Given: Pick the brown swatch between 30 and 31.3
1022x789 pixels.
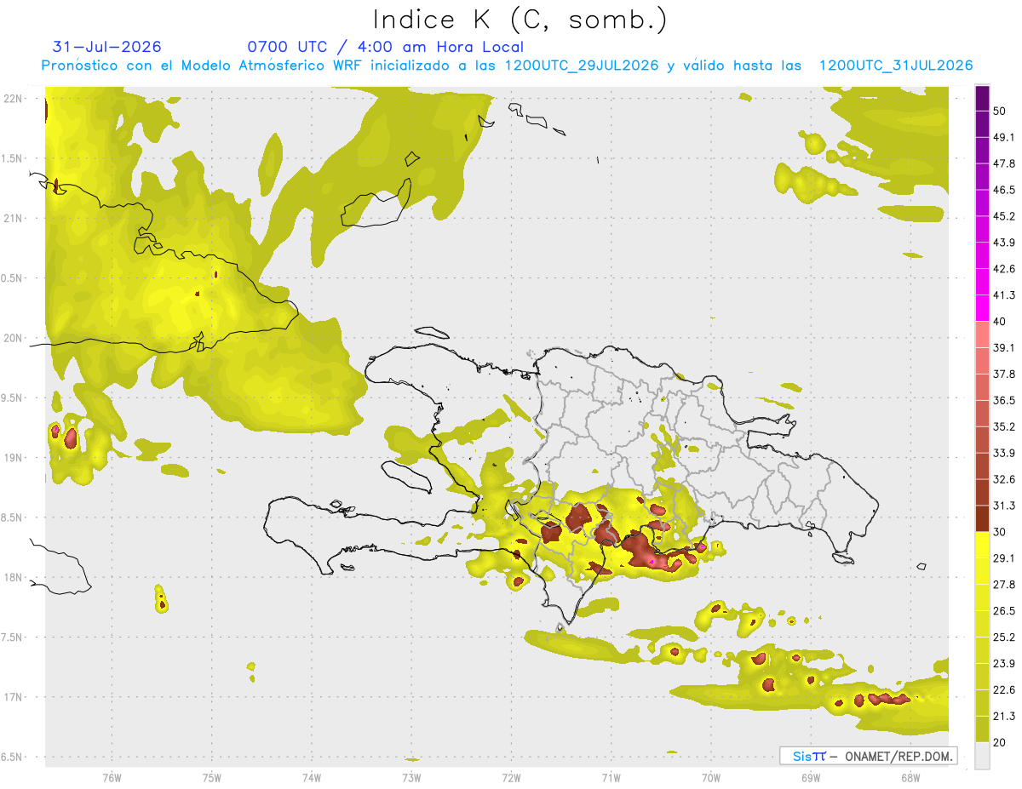Looking at the screenshot, I should pos(982,518).
